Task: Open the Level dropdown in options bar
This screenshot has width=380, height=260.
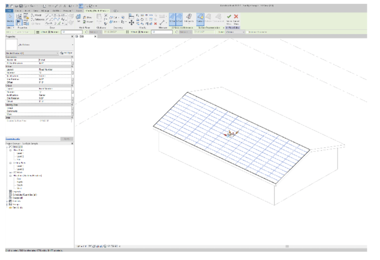Action: point(235,32)
